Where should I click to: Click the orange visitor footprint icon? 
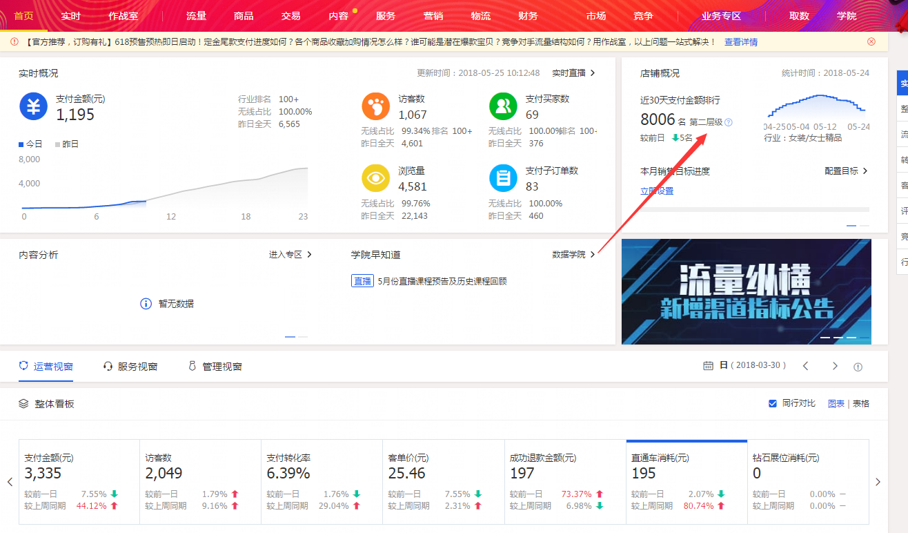tap(376, 106)
